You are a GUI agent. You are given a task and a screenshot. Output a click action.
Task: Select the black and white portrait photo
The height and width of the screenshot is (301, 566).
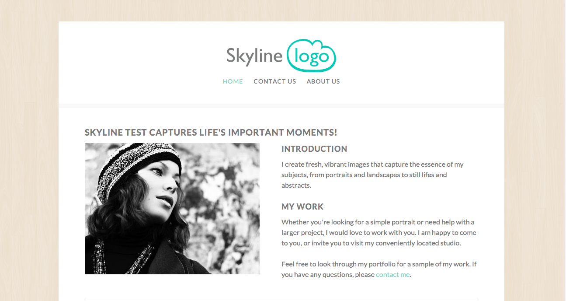(172, 209)
